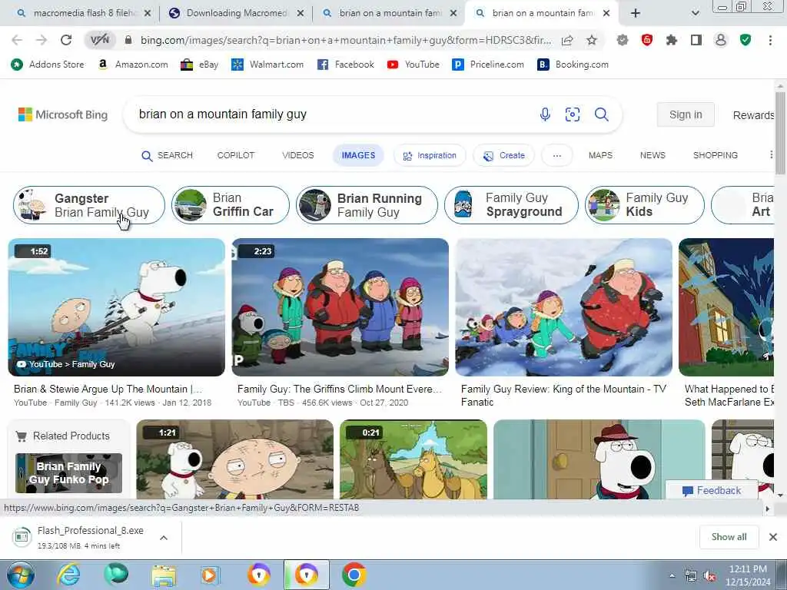Open Brian Family Guy Funko Pop product
The width and height of the screenshot is (787, 590).
(x=68, y=473)
